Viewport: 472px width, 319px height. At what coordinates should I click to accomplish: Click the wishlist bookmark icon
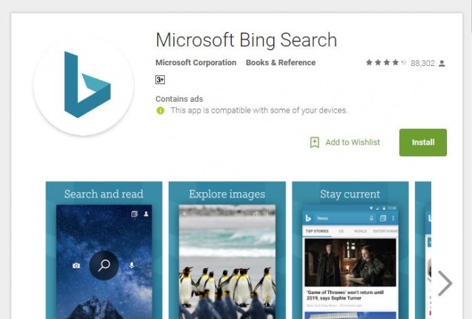[315, 142]
